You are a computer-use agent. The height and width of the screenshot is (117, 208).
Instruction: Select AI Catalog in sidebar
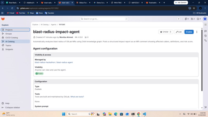click(x=15, y=41)
